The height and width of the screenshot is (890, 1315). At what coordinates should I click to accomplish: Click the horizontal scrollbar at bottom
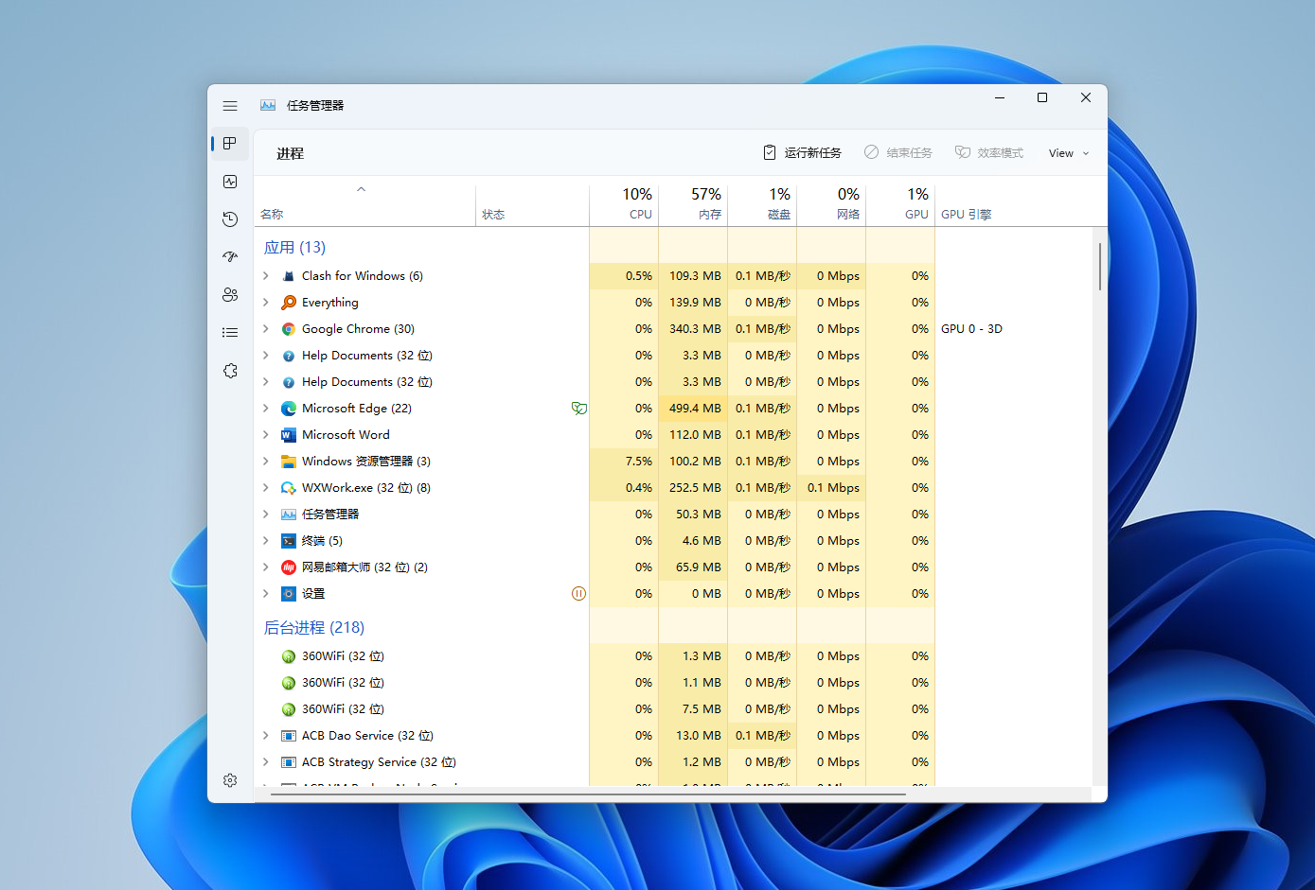tap(588, 795)
